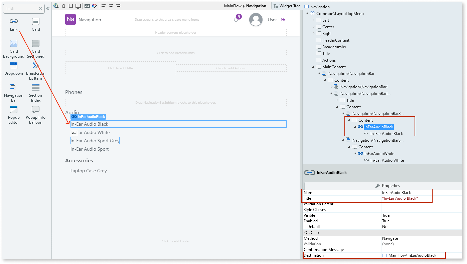This screenshot has height=264, width=467.
Task: Select the In-Ear Audio Sport Grey link
Action: coord(95,140)
